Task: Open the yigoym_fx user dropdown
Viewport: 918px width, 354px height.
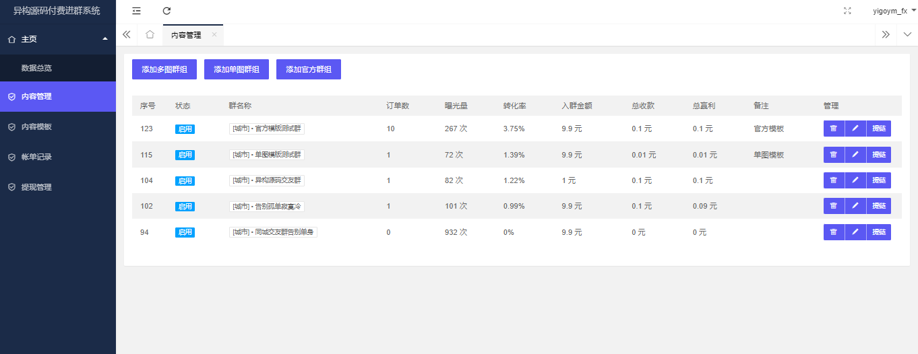Action: [894, 11]
